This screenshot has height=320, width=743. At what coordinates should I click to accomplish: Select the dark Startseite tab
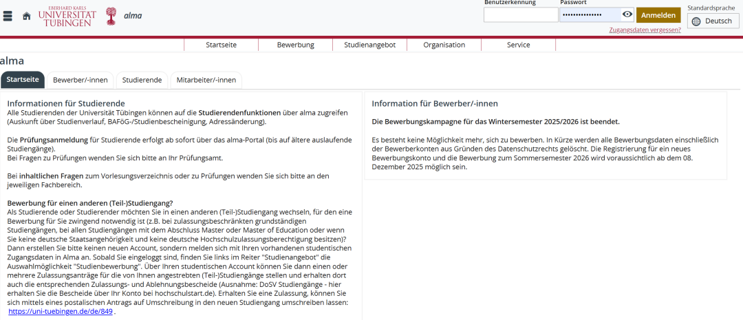tap(23, 80)
